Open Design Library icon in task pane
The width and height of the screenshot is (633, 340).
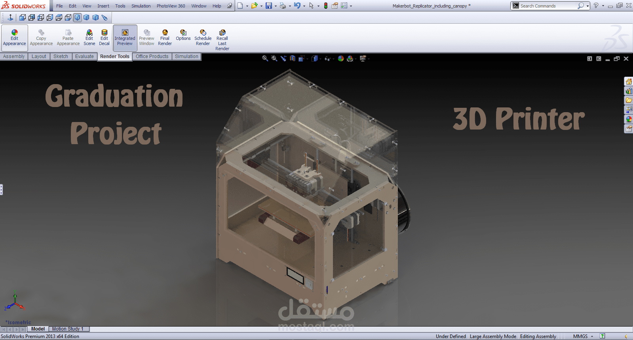pyautogui.click(x=629, y=91)
